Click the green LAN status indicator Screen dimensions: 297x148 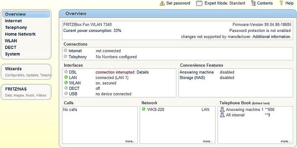pos(66,77)
